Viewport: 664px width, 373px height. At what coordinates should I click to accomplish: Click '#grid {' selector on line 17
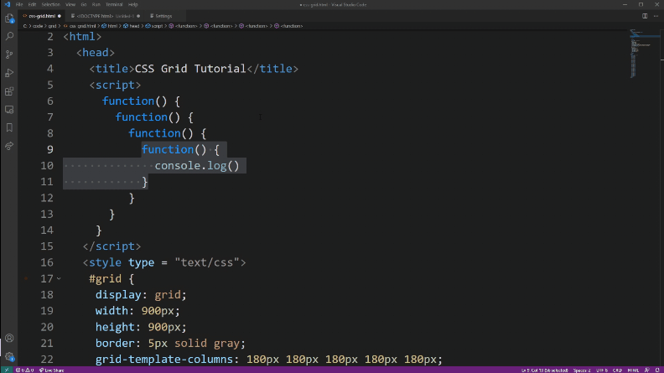click(112, 278)
